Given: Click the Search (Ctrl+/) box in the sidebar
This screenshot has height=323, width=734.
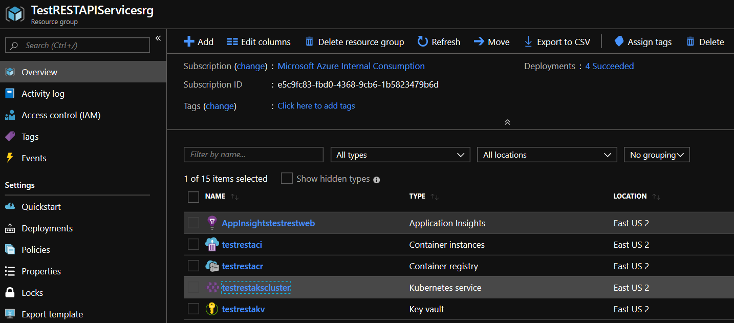Looking at the screenshot, I should (77, 45).
